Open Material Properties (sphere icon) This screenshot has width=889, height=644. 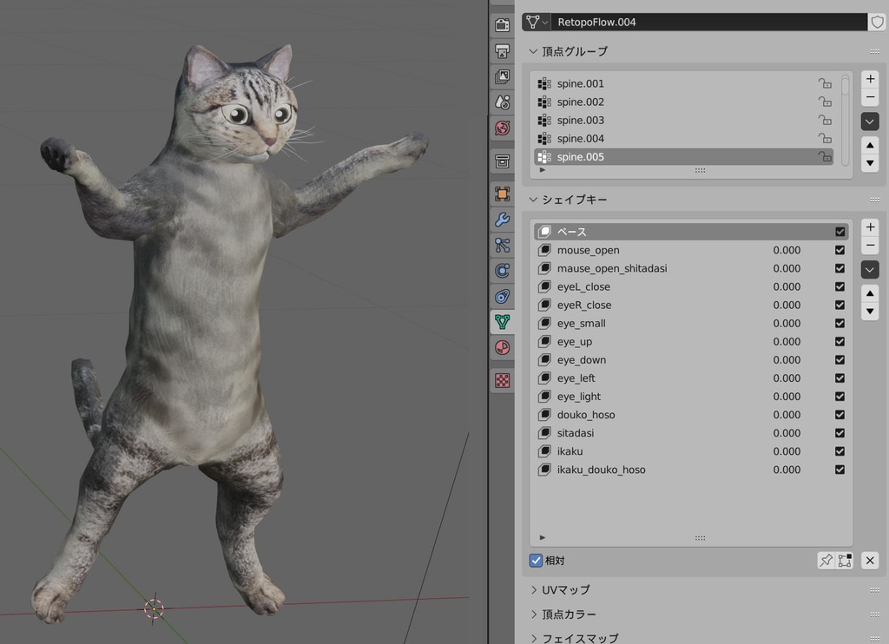[503, 347]
